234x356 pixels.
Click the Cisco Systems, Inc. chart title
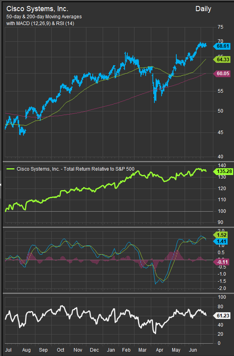(37, 9)
